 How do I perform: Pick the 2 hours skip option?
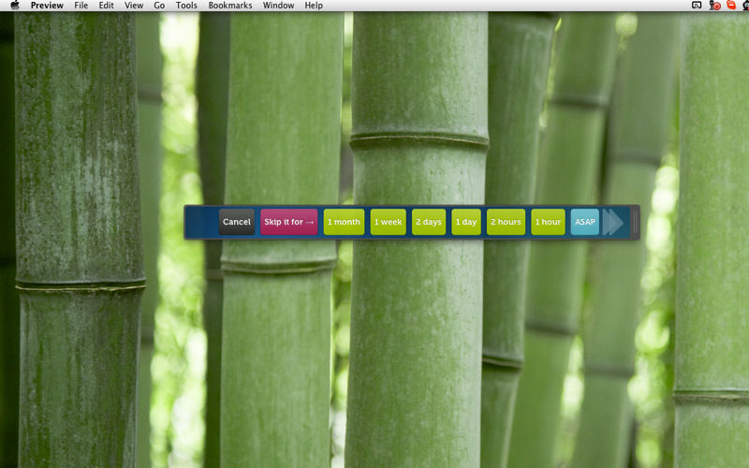pyautogui.click(x=506, y=222)
